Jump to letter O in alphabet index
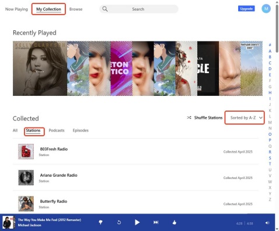 [x=270, y=134]
